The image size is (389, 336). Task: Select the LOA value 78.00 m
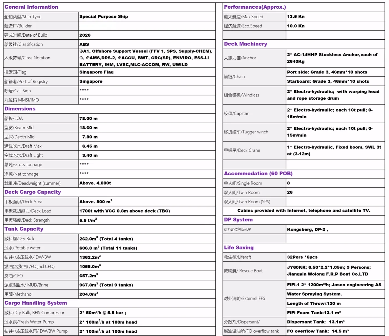[88, 118]
